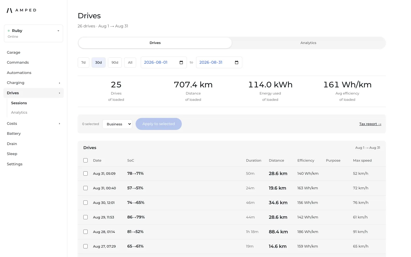Filter drives to last 7d

pos(83,63)
